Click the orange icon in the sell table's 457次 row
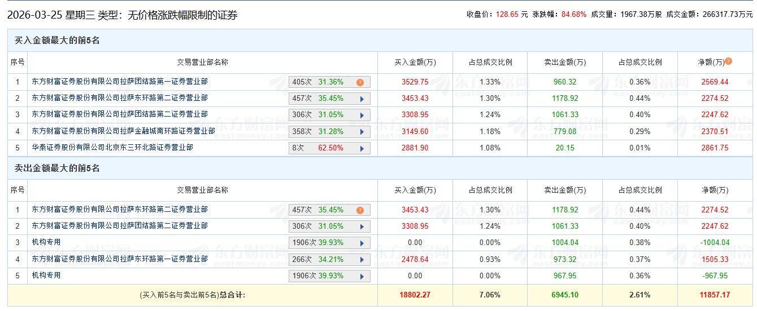Screen dimensions: 757x311 360,210
